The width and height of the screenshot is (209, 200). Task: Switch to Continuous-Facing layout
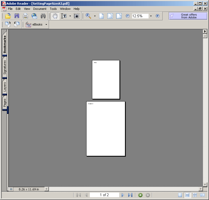[x=195, y=195]
